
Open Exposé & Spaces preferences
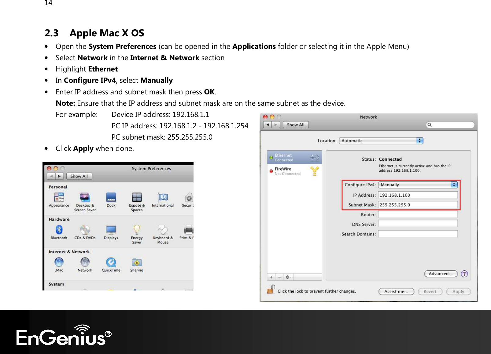pyautogui.click(x=137, y=202)
